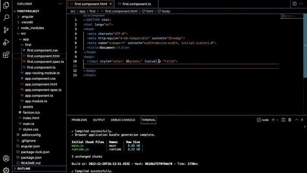
Task: Open first.component.spec.ts in explorer
Action: point(46,62)
